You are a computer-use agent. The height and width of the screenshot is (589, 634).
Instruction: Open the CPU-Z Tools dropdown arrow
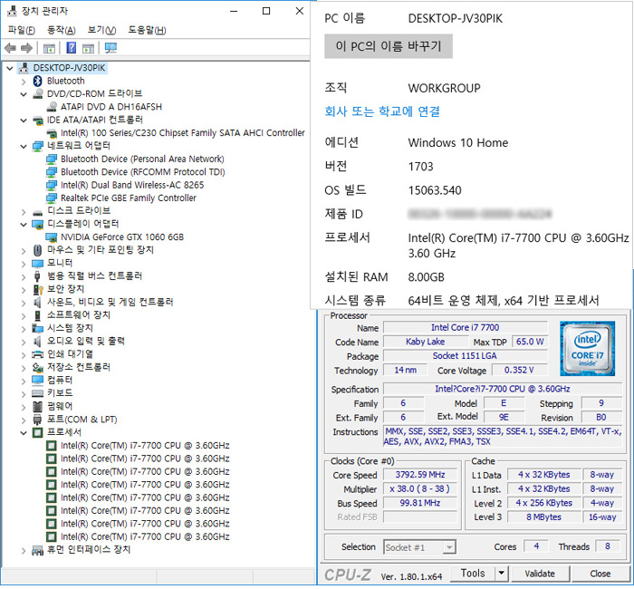coord(501,574)
